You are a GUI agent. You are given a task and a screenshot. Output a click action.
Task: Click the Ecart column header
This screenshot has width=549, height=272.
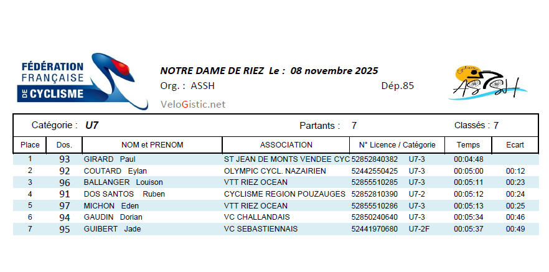point(515,145)
